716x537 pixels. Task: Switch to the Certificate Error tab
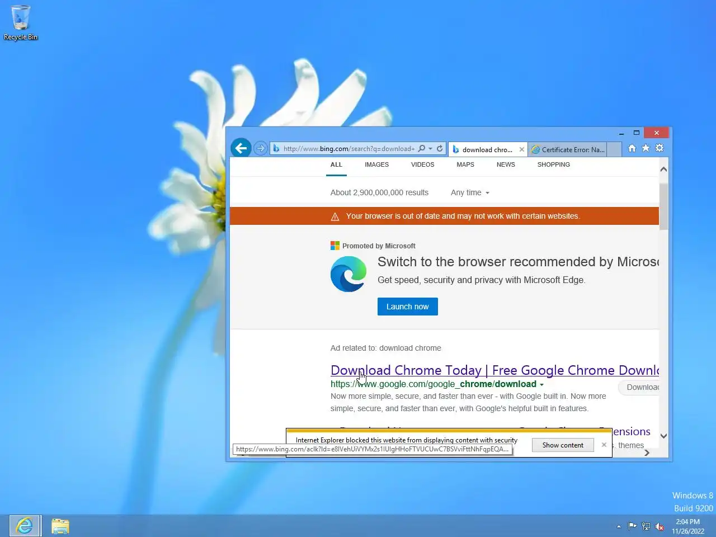567,149
